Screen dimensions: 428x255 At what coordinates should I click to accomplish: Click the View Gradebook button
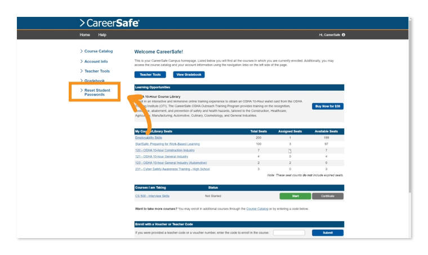tap(189, 75)
